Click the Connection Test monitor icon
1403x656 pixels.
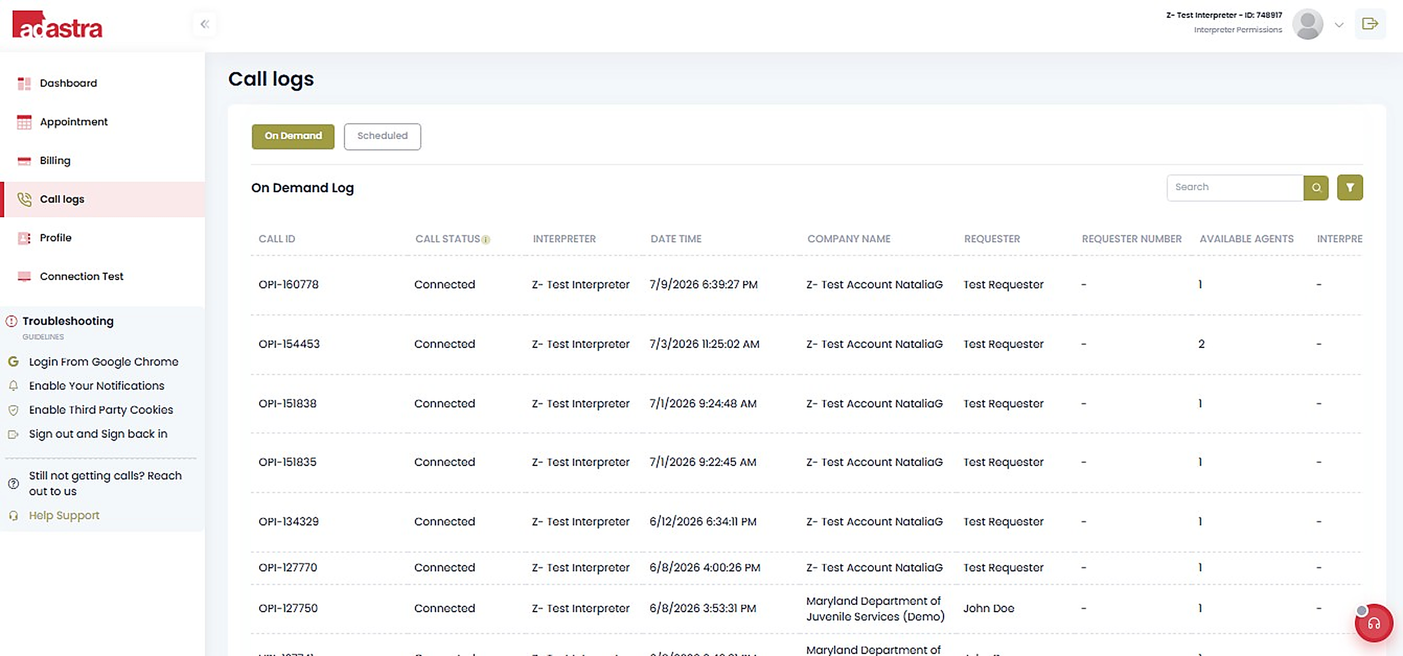pos(24,277)
